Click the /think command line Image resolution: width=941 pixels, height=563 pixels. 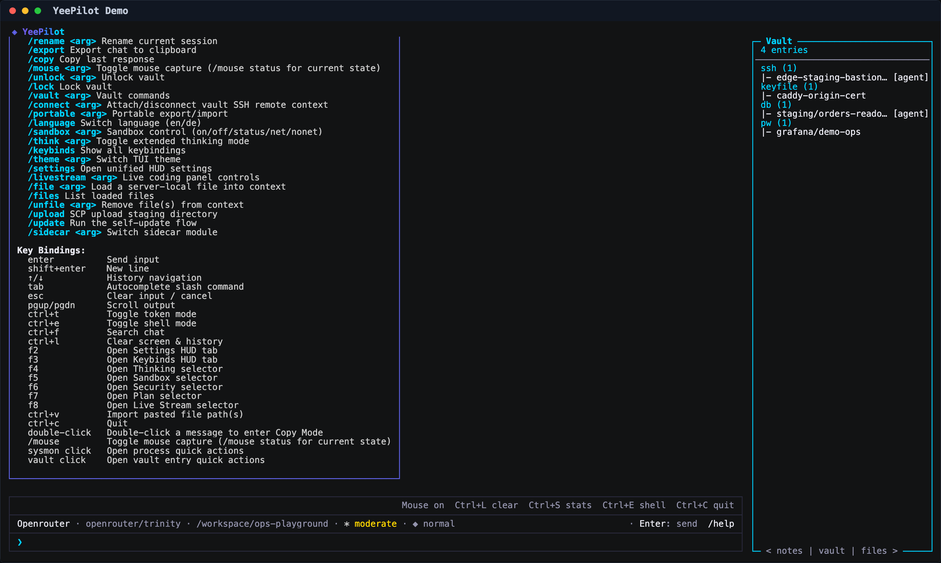click(138, 141)
